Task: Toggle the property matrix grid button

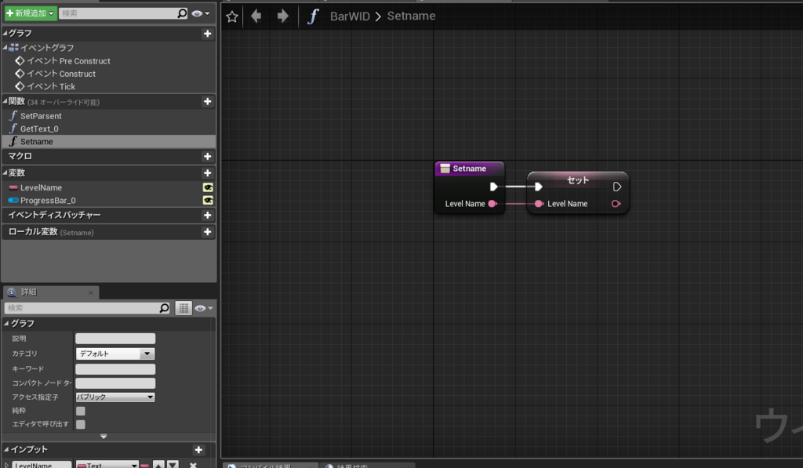Action: (x=183, y=308)
